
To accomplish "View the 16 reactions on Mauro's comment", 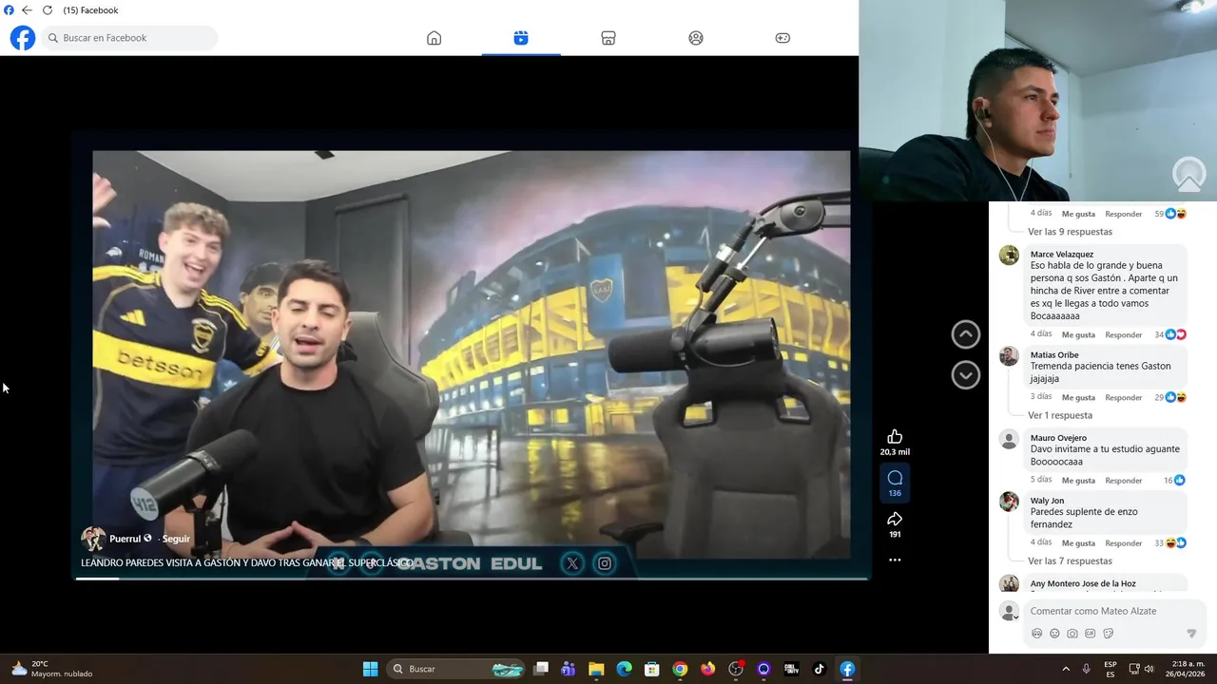I will pyautogui.click(x=1174, y=480).
